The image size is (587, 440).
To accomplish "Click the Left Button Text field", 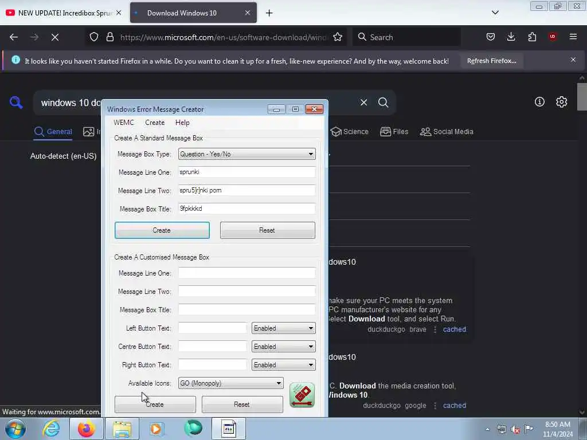I will (213, 328).
